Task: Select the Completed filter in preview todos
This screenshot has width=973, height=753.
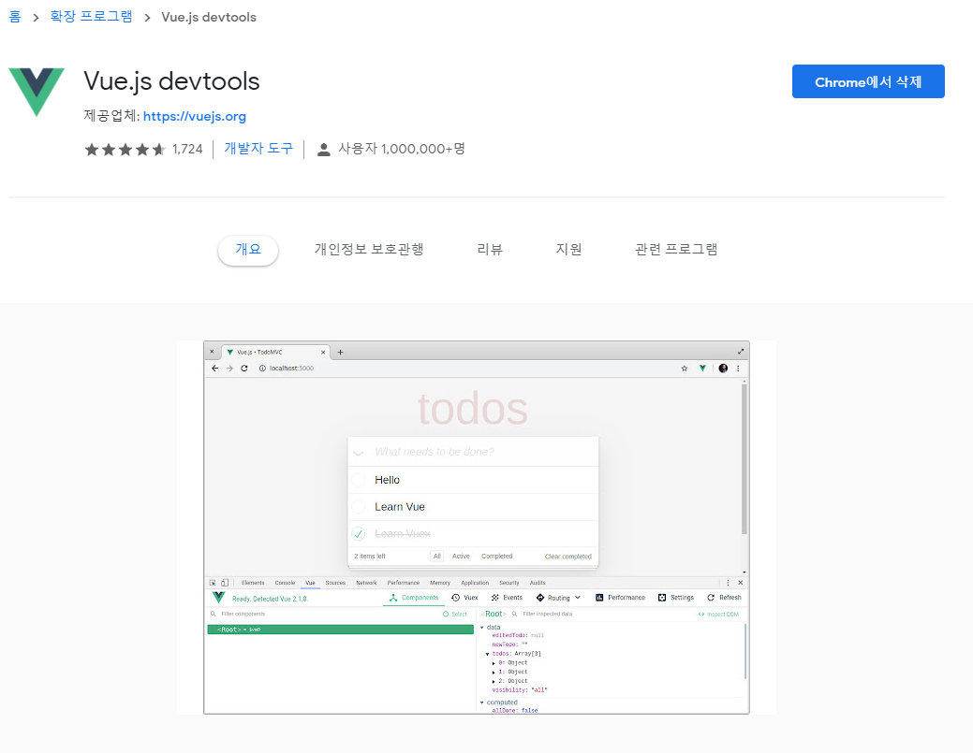Action: tap(497, 556)
